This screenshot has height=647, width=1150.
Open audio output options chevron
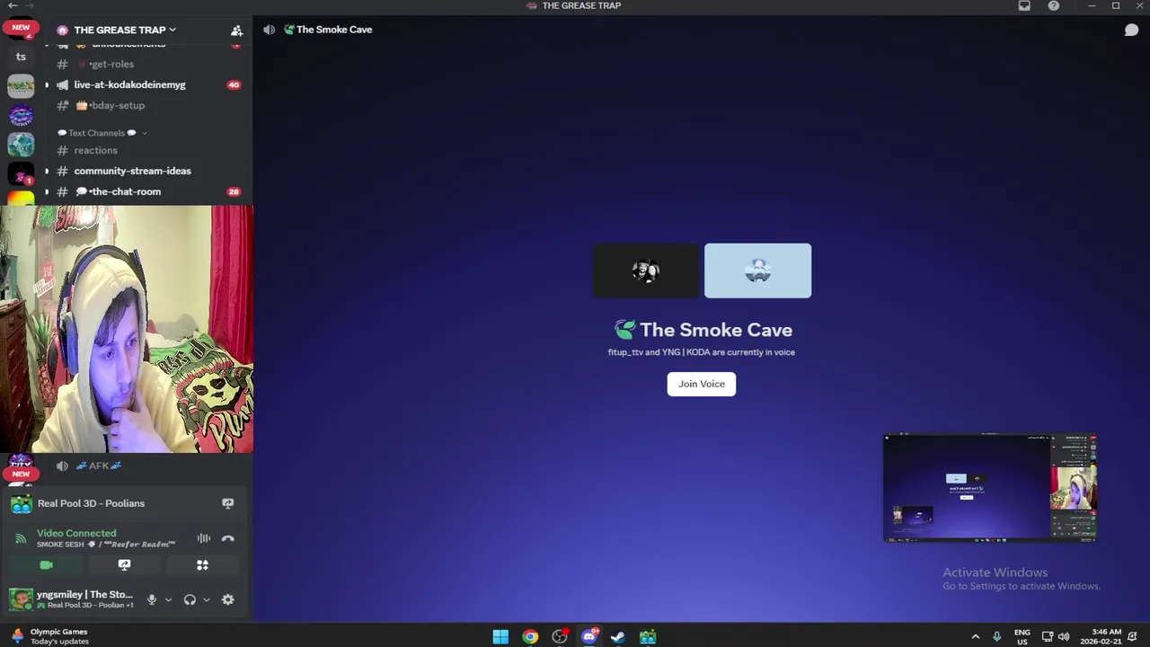coord(206,599)
